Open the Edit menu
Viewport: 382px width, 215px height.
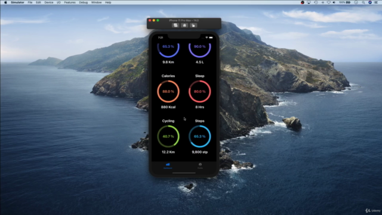coord(38,2)
